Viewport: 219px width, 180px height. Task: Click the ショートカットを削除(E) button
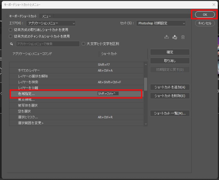[170, 96]
